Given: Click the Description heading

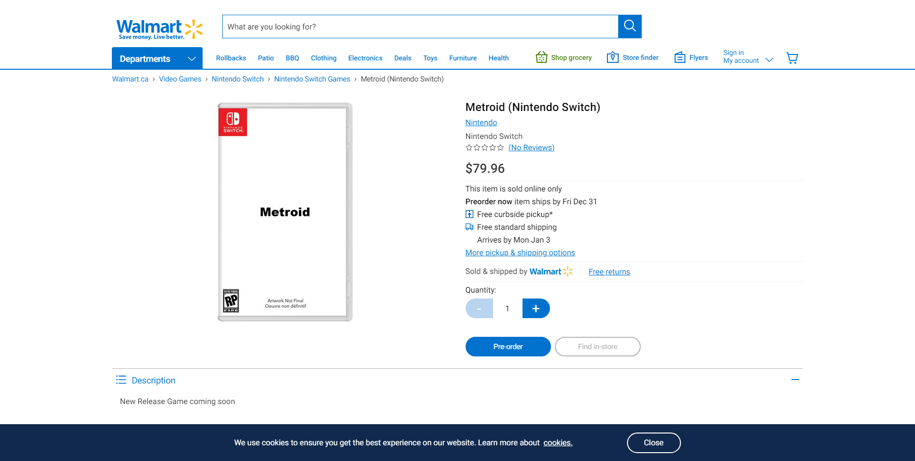Looking at the screenshot, I should pos(154,380).
